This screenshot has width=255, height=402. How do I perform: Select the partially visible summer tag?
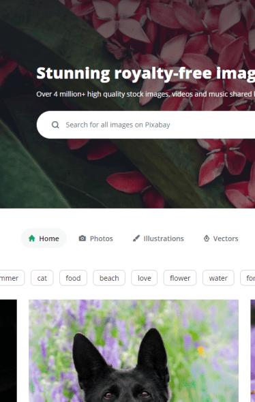(x=12, y=278)
